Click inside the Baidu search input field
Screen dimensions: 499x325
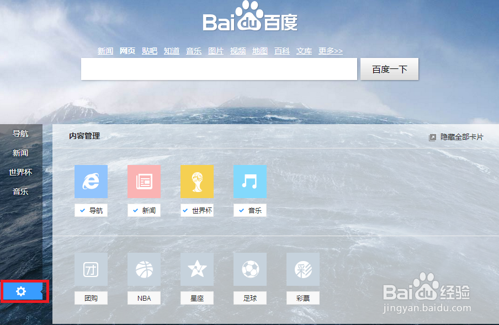pyautogui.click(x=219, y=69)
